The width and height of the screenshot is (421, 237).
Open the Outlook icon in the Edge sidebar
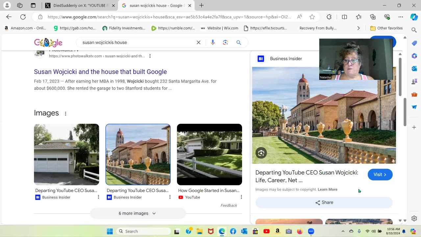pyautogui.click(x=414, y=68)
